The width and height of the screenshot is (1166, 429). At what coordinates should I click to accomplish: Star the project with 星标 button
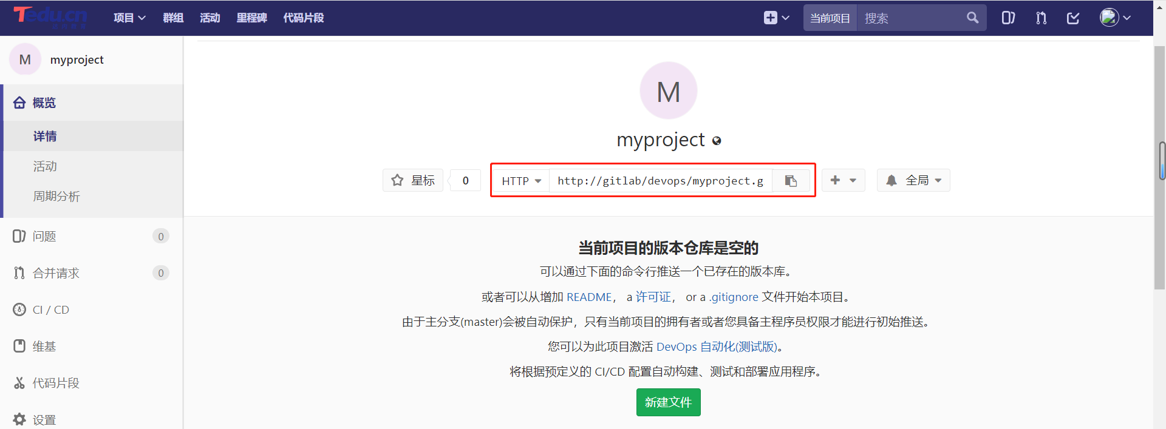[x=413, y=180]
